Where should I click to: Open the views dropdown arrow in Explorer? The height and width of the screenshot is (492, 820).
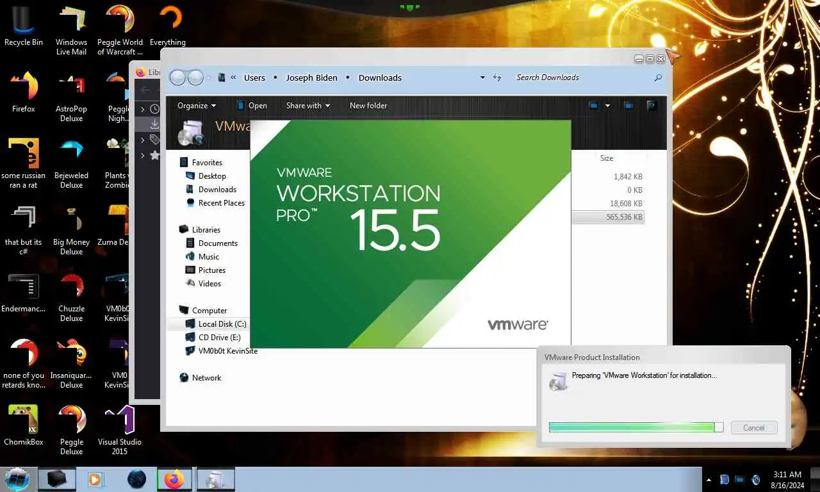(x=607, y=106)
